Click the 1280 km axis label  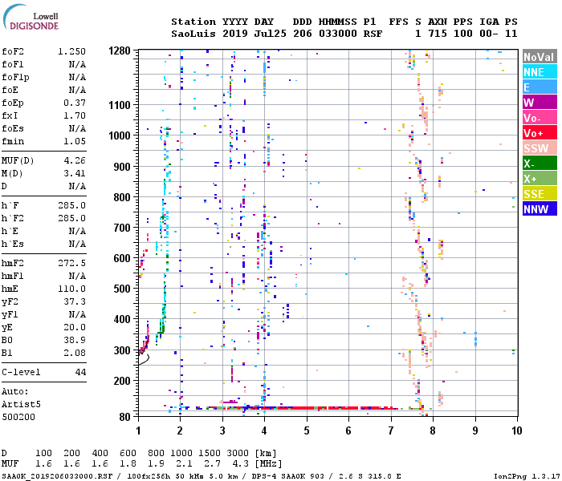click(120, 51)
